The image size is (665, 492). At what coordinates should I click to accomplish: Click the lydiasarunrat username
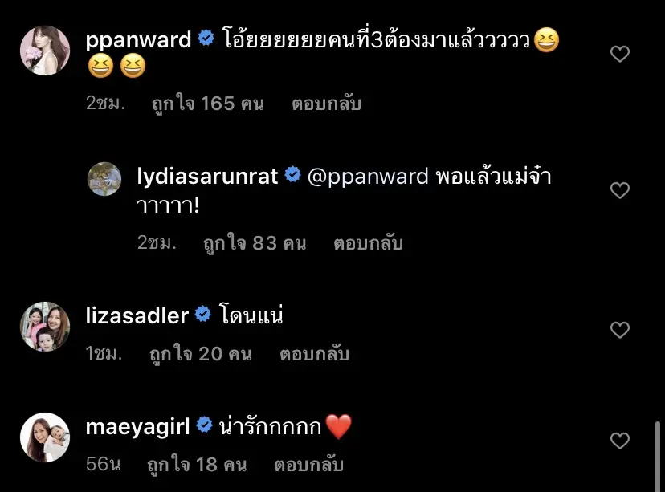click(x=207, y=176)
